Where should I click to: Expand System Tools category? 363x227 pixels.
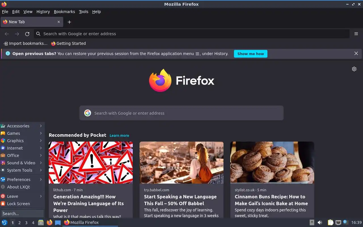point(22,170)
